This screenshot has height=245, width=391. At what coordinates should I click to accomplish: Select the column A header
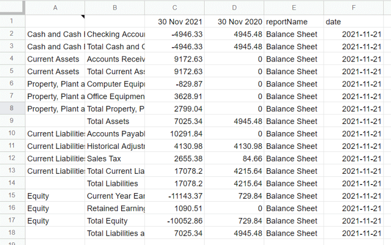(55, 8)
